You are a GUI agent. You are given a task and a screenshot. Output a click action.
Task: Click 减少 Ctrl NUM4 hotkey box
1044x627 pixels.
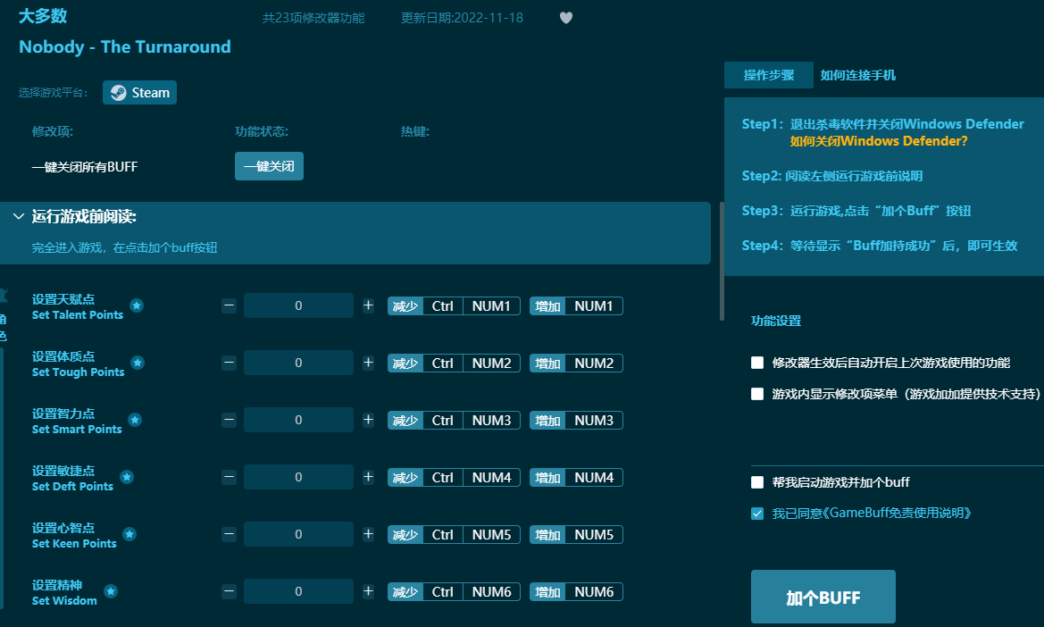454,478
